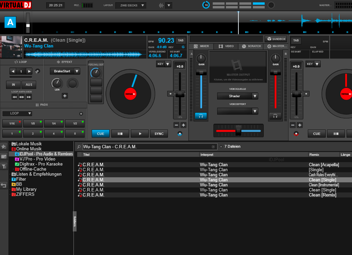
Task: Switch to the VIDEO tab
Action: coord(226,46)
